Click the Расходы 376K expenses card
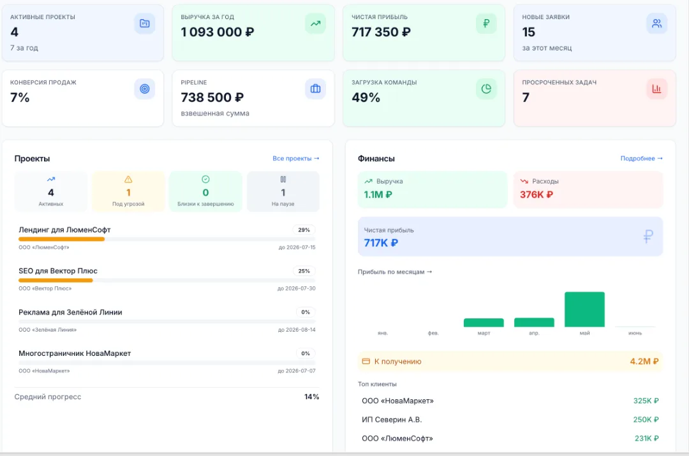 (588, 189)
